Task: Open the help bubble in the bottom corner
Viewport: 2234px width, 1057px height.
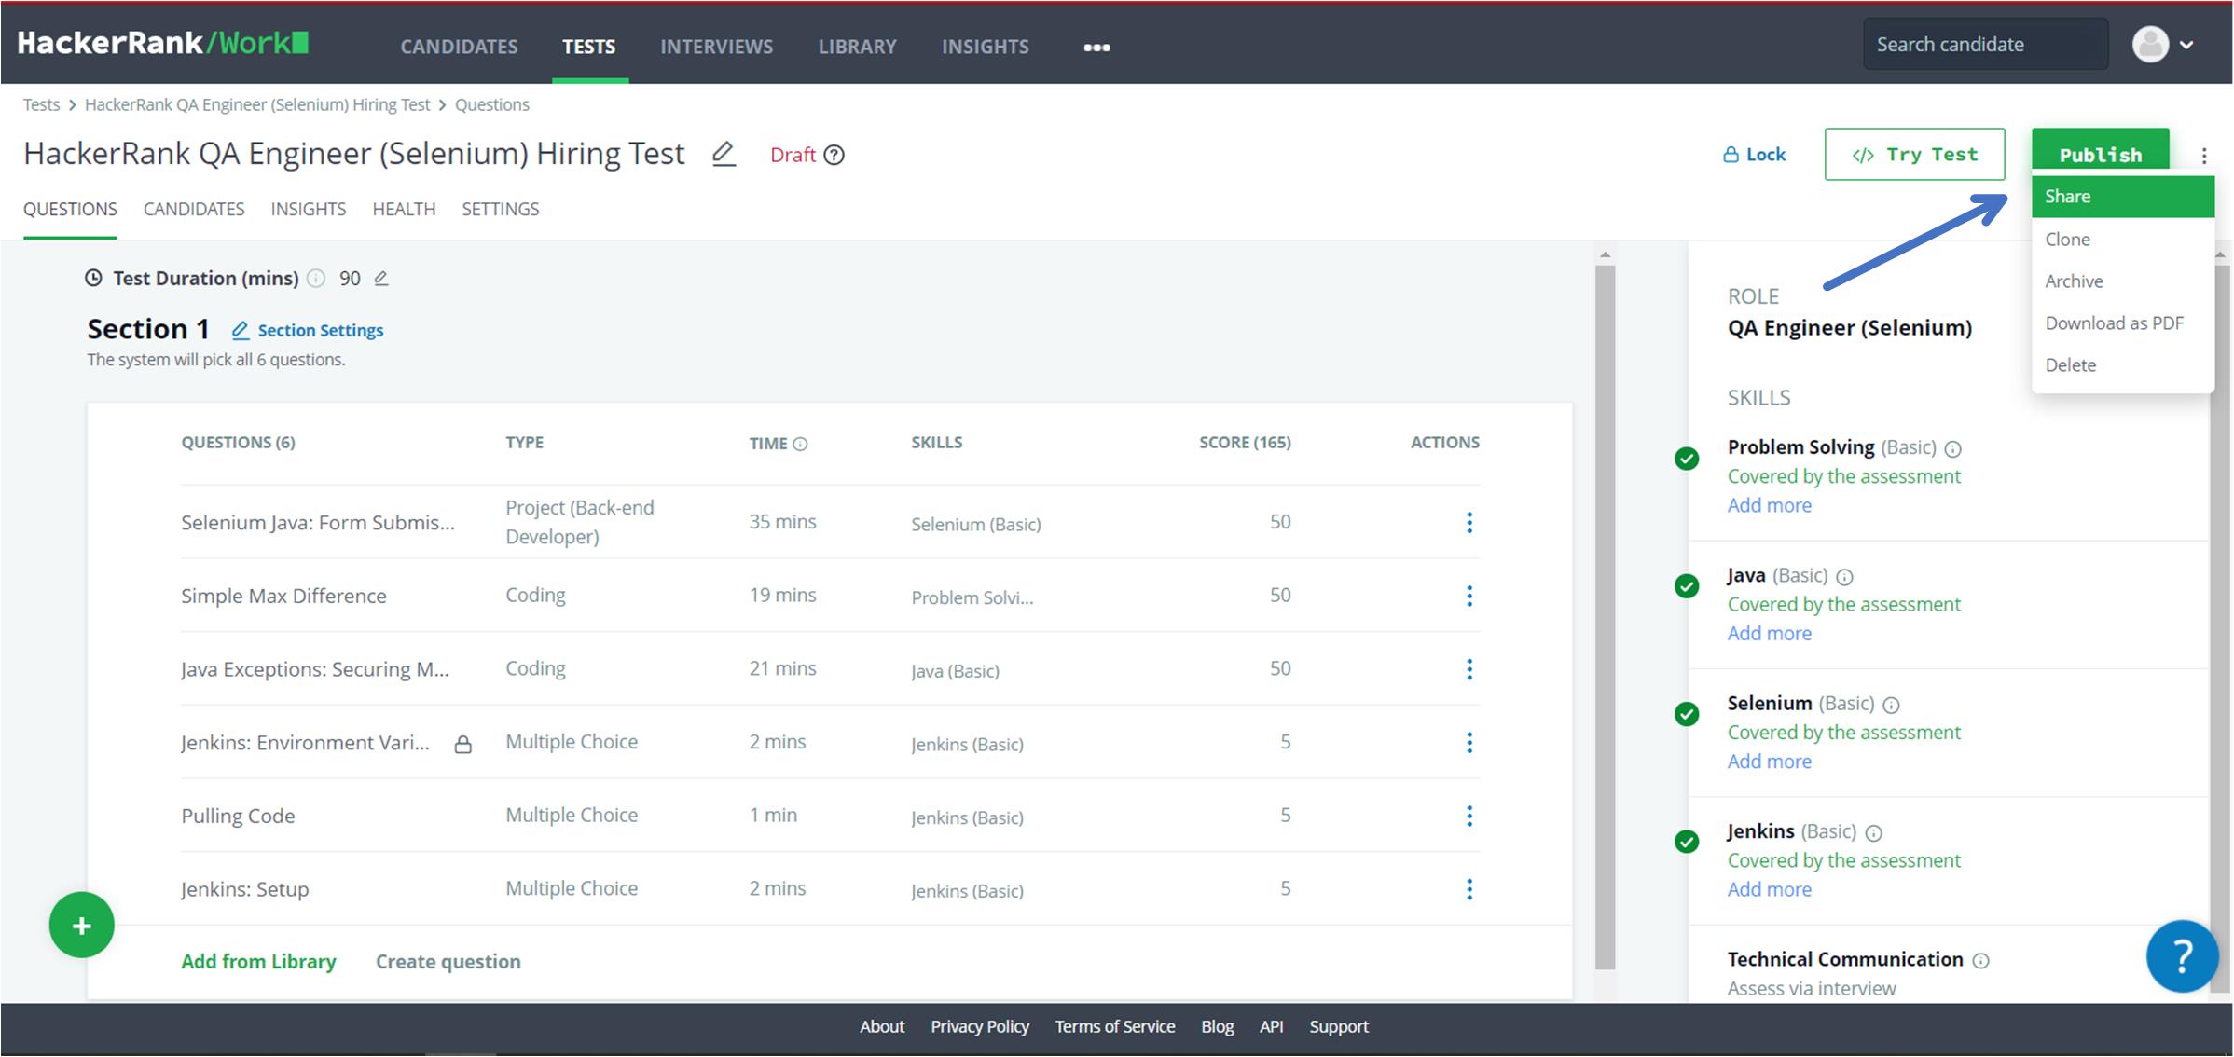Action: click(2181, 955)
